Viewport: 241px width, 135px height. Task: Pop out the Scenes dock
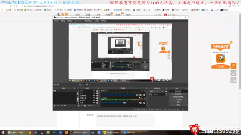pos(74,88)
